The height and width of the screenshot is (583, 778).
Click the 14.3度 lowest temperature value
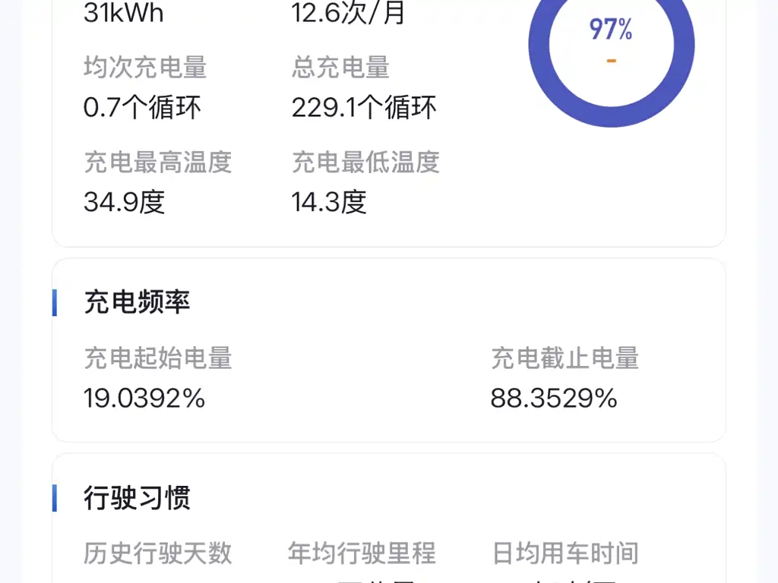[x=329, y=202]
